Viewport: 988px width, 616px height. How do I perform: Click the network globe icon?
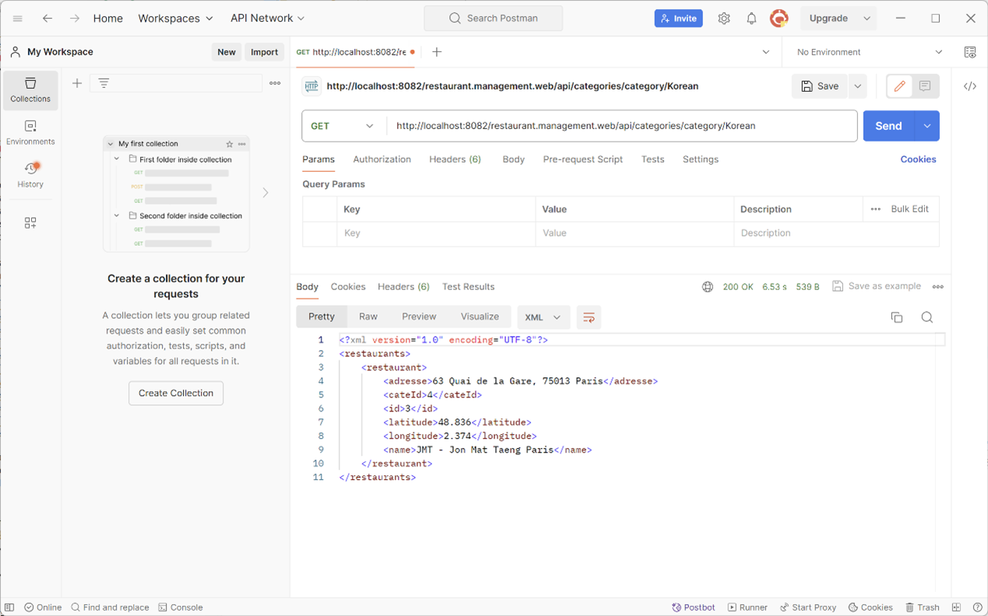(708, 287)
